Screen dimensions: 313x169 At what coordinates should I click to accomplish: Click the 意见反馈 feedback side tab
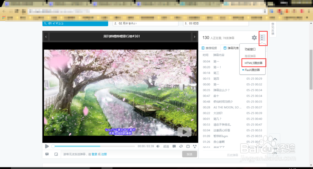pyautogui.click(x=273, y=29)
